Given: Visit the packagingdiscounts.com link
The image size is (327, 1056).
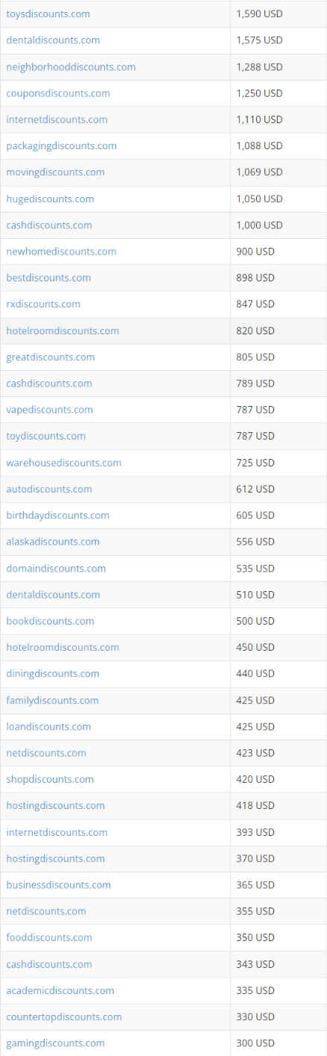Looking at the screenshot, I should point(61,146).
